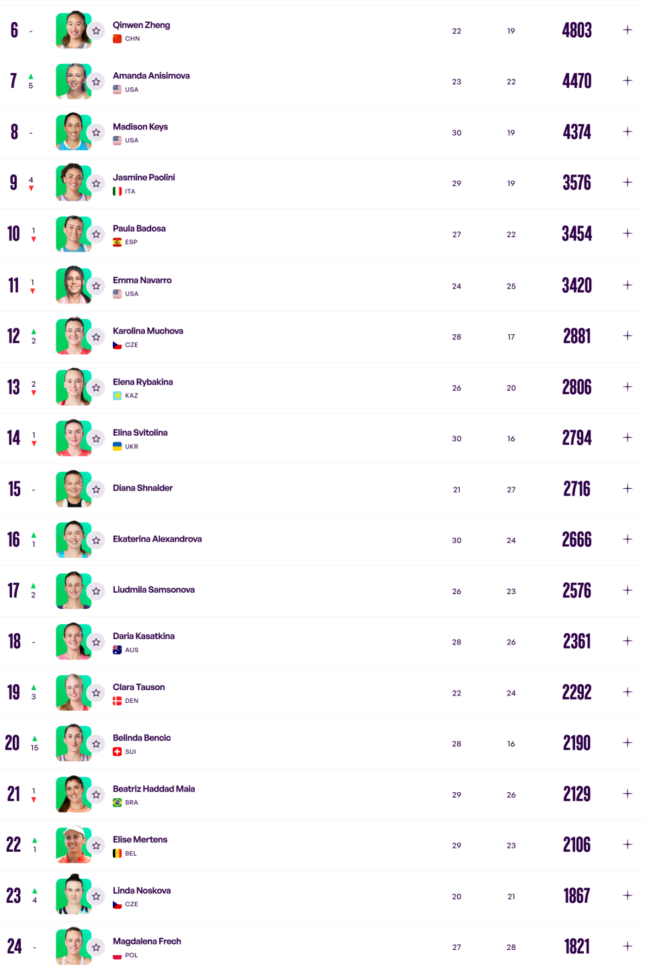Screen dimensions: 645x968
Task: Open Ekaterina Alexandrova's name link
Action: 157,539
